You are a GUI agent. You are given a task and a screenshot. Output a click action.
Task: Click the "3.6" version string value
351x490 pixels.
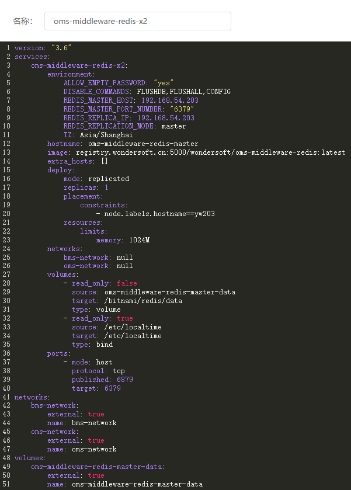coord(61,48)
